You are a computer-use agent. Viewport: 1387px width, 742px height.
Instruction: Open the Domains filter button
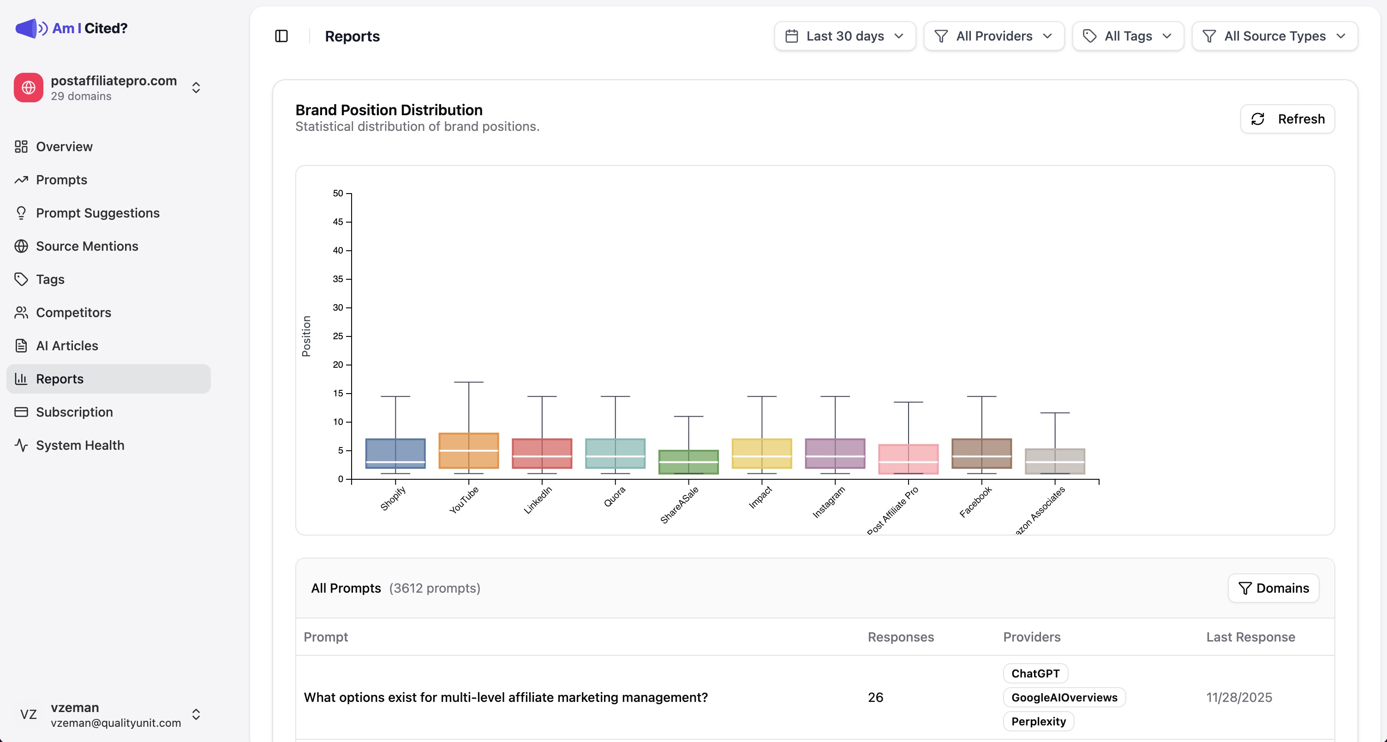click(1273, 588)
